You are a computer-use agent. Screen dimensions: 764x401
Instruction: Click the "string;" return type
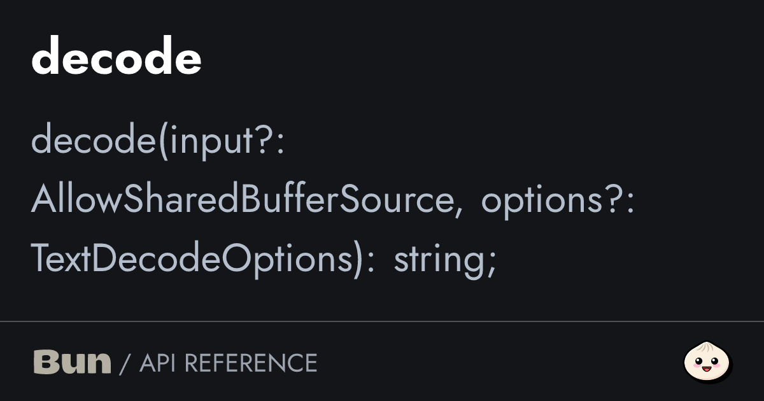[444, 258]
